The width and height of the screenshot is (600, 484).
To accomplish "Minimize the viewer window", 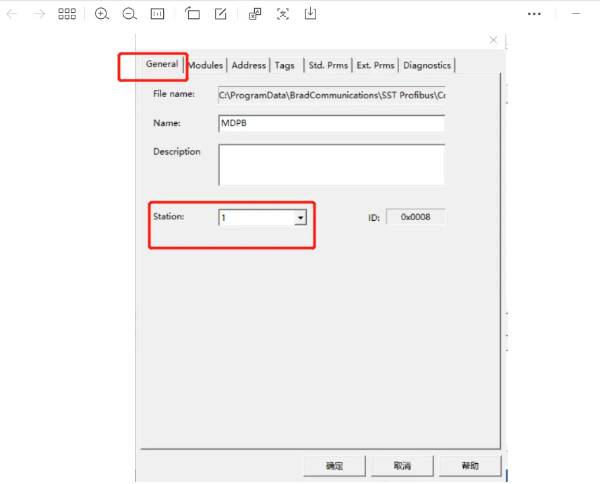I will pos(576,13).
